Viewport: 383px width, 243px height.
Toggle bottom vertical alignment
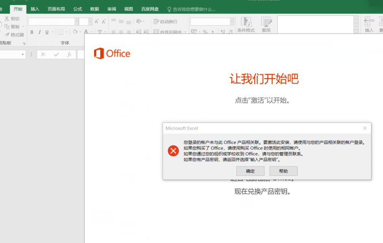point(129,22)
